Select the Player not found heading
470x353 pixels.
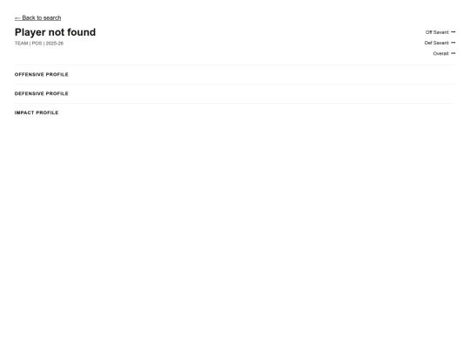point(55,32)
